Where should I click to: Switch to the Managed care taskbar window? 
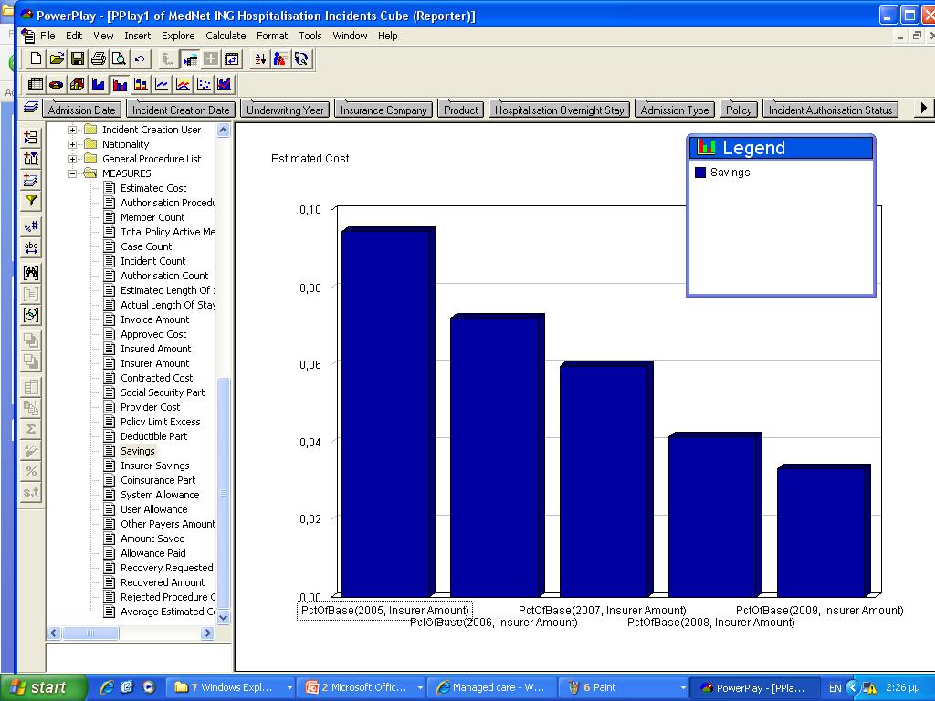[492, 687]
